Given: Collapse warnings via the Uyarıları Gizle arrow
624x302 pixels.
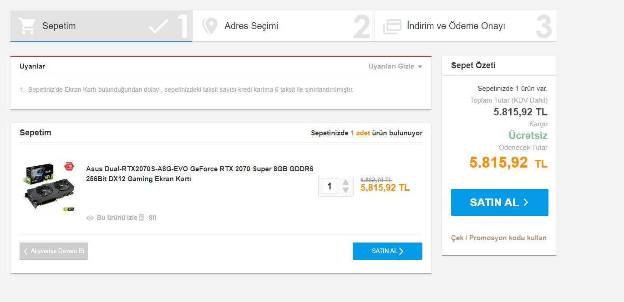Looking at the screenshot, I should (420, 67).
